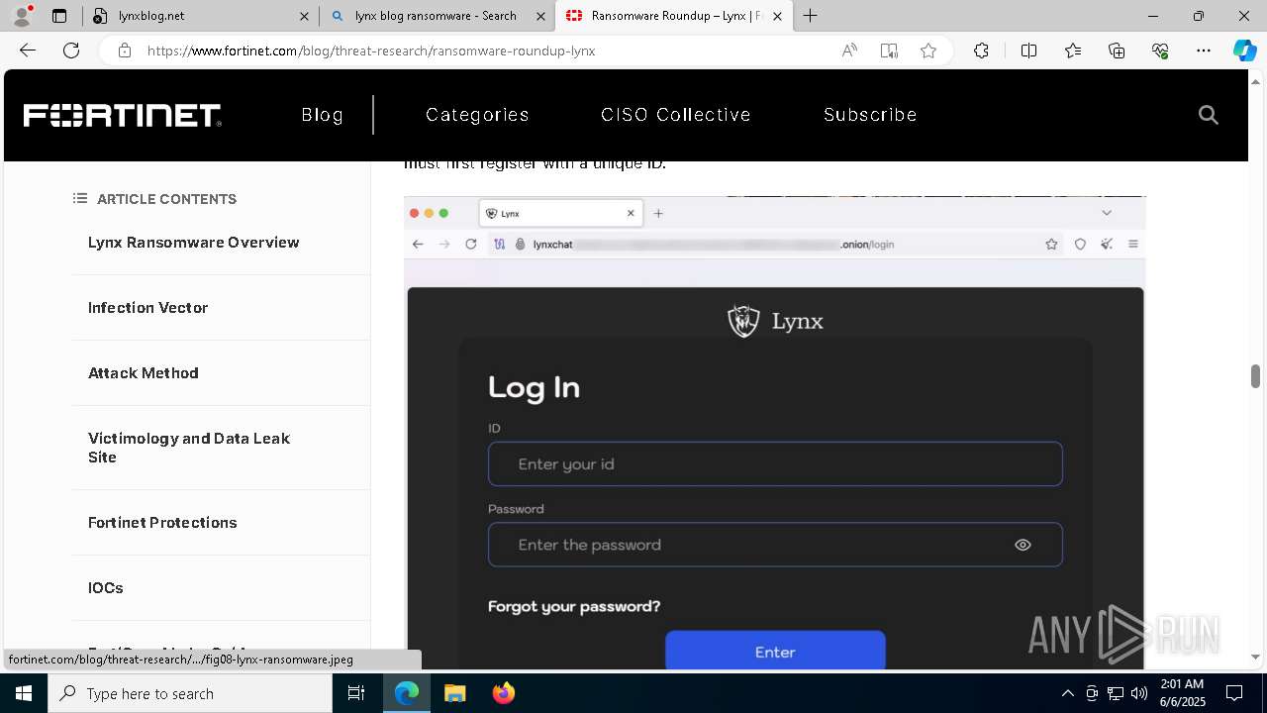Jump to Lynx Ransomware Overview section

coord(193,243)
